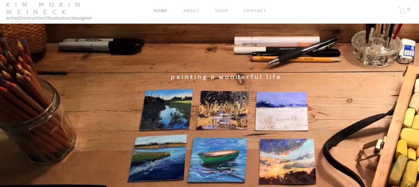Viewport: 419px width, 187px height.
Task: Select the golden reeds marsh painting
Action: pyautogui.click(x=223, y=110)
